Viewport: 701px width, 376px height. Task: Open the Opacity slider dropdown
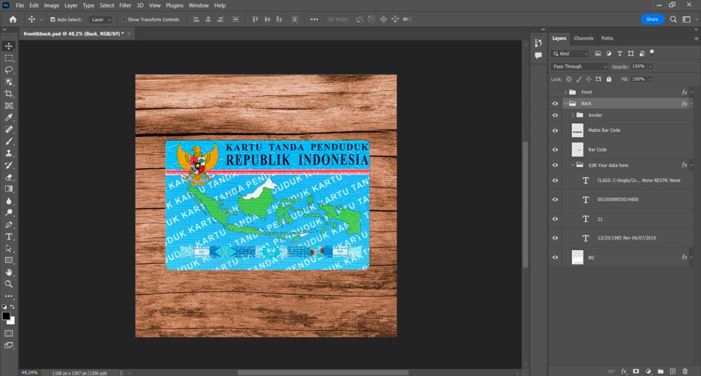point(650,66)
